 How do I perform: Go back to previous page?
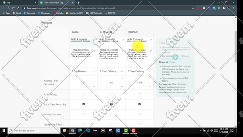[4, 8]
